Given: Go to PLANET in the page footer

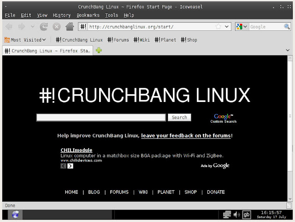Looking at the screenshot, I should pos(166,192).
